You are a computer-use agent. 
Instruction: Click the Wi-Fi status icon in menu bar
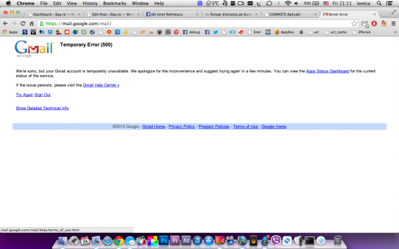pyautogui.click(x=288, y=3)
